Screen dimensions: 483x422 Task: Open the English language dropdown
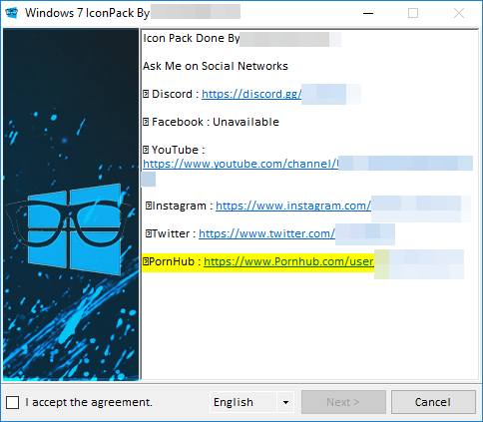[x=251, y=402]
